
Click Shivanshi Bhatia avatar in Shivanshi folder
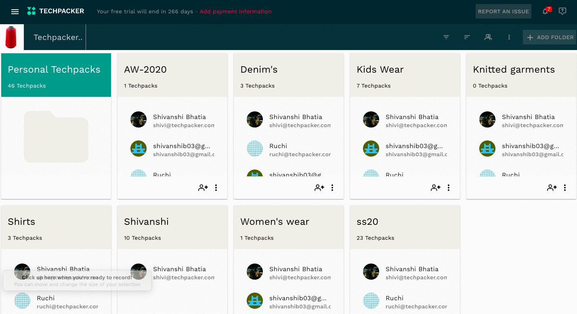[x=138, y=272]
